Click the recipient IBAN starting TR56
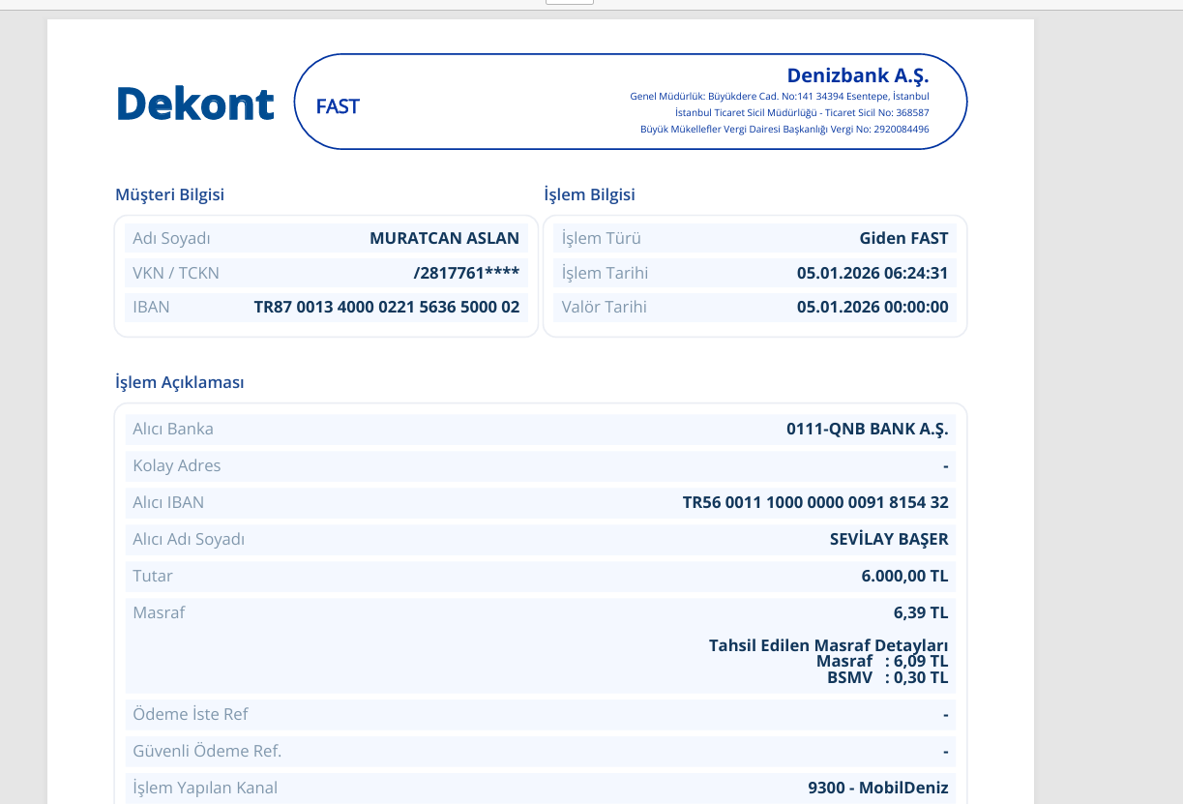 pos(815,502)
